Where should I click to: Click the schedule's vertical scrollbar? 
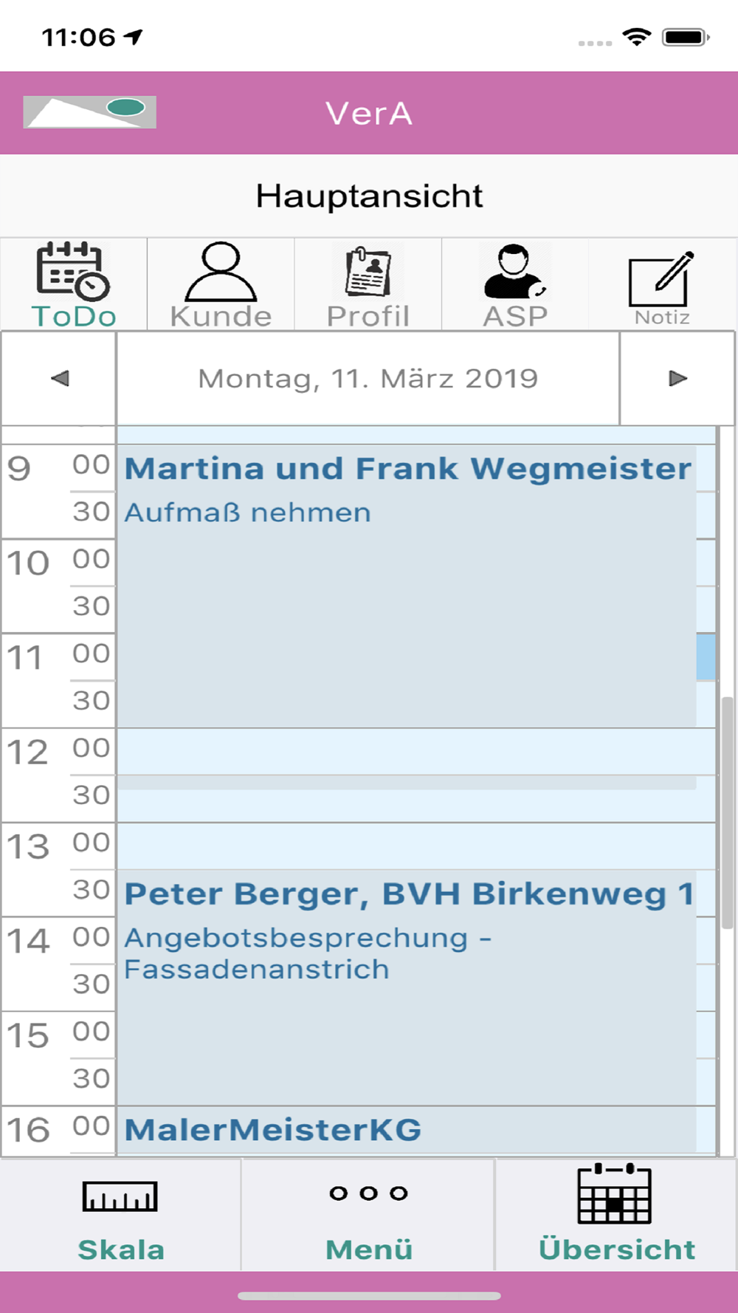click(x=727, y=812)
